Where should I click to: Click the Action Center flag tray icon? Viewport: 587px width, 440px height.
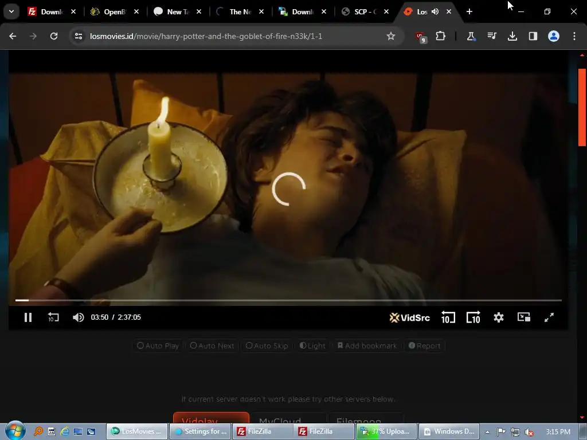(501, 432)
